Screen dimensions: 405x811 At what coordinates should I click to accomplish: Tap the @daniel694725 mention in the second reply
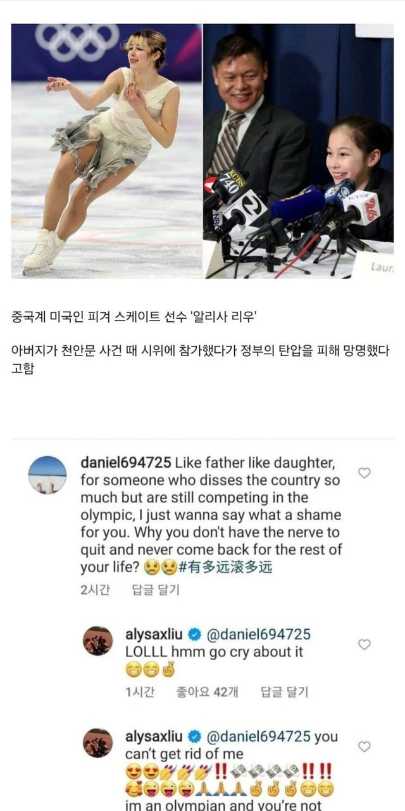tap(258, 737)
